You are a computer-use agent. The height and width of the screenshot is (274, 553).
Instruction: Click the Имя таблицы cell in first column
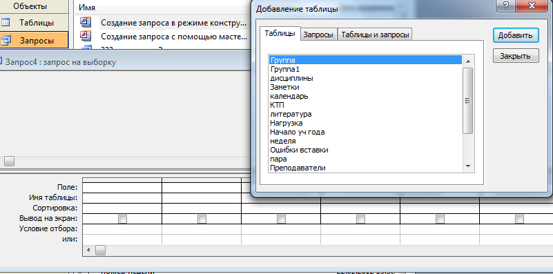point(122,198)
